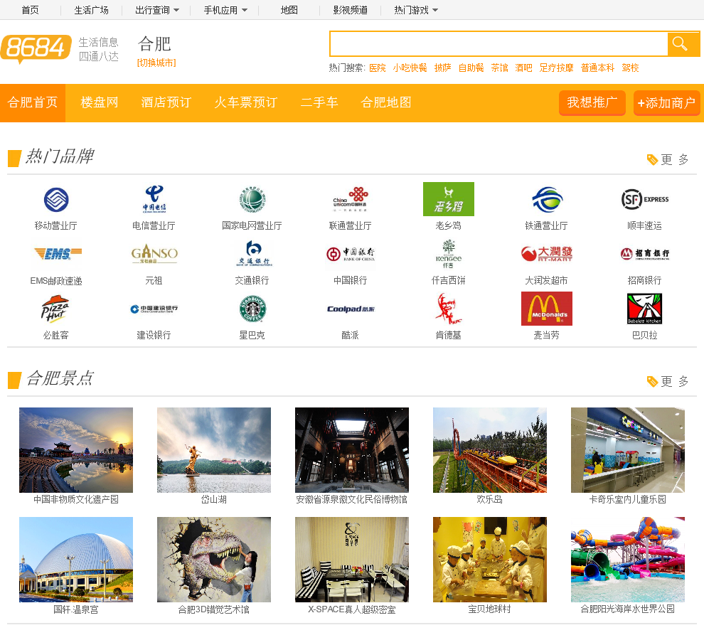Open the China Telecom 电信营业厅 logo
This screenshot has width=704, height=640.
154,199
